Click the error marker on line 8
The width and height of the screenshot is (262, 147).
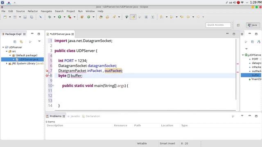coord(47,76)
